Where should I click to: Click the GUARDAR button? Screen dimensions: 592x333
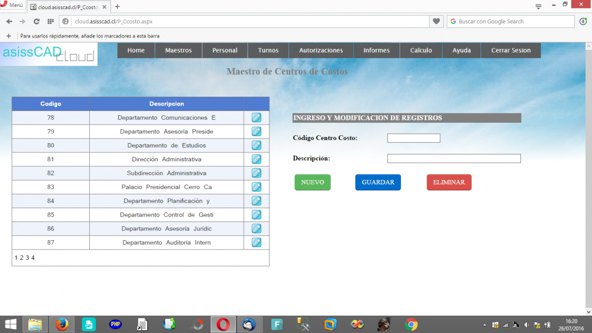(x=378, y=182)
